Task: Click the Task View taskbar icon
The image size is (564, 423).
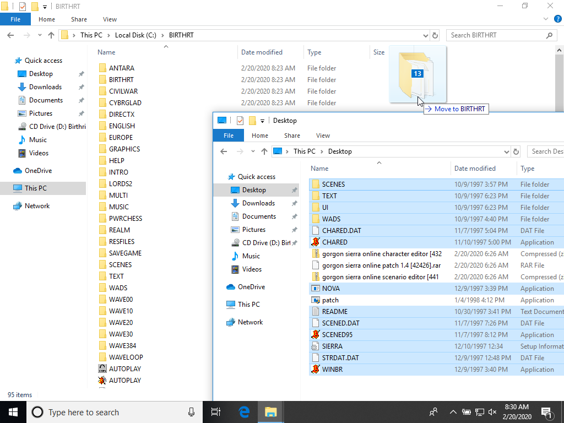Action: coord(216,412)
